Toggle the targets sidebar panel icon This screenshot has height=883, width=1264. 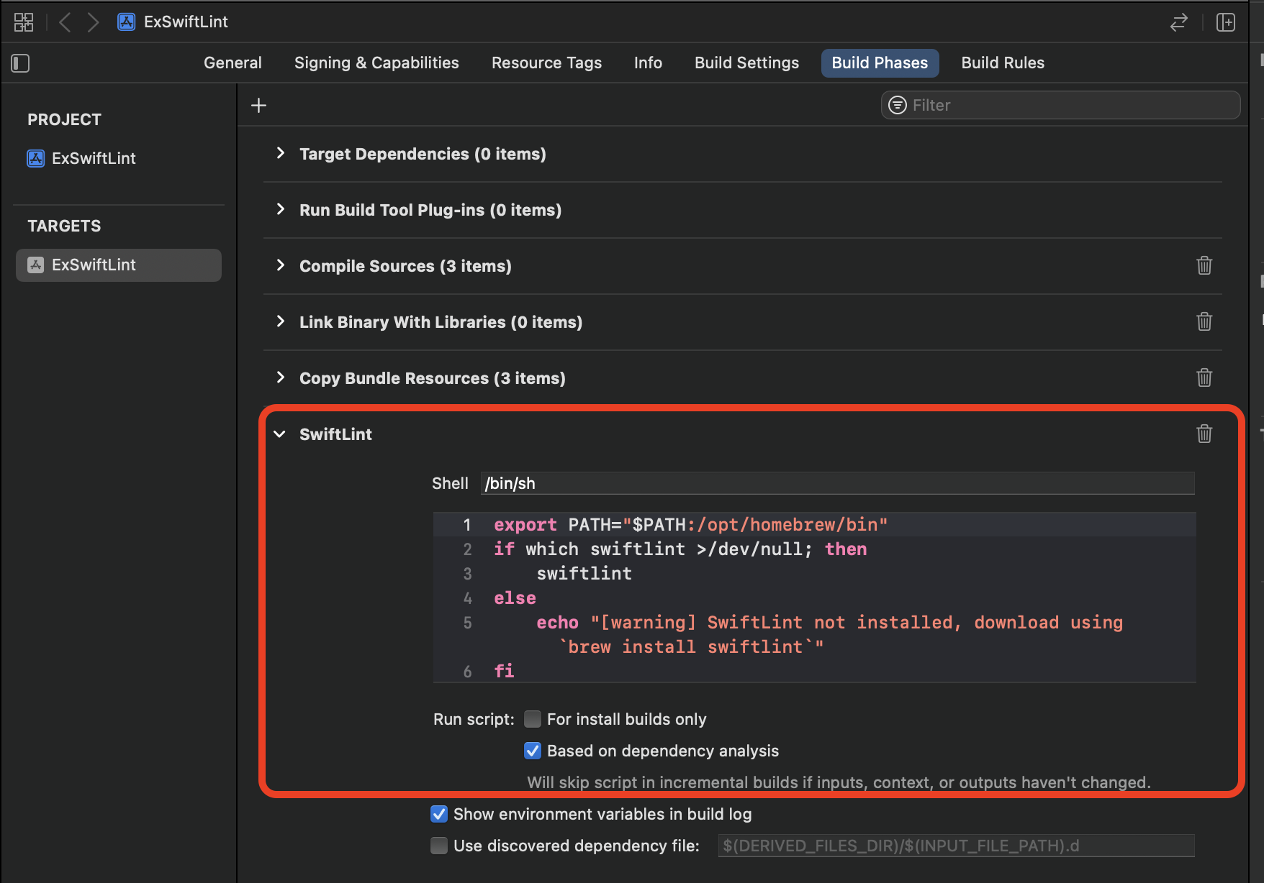coord(20,63)
